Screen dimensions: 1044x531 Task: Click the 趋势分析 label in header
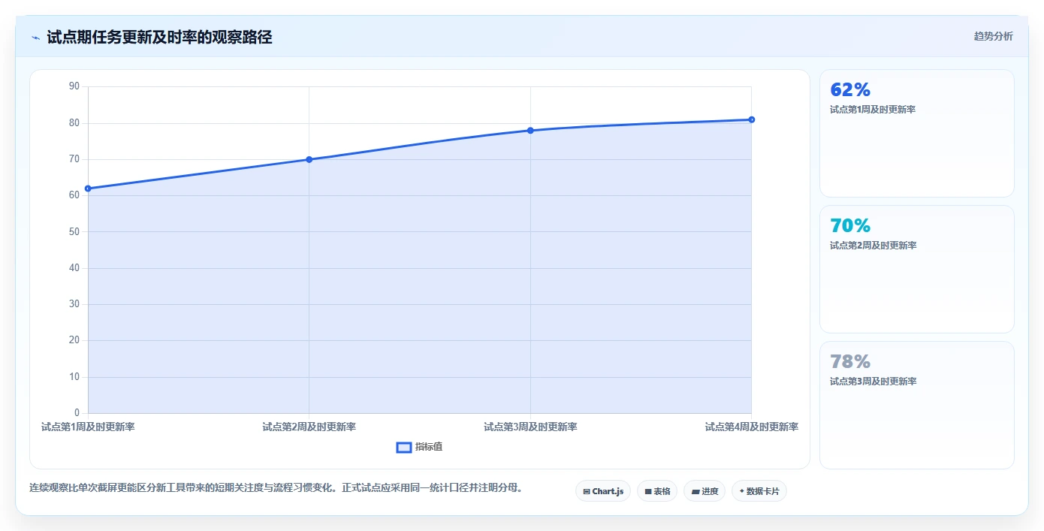[993, 36]
